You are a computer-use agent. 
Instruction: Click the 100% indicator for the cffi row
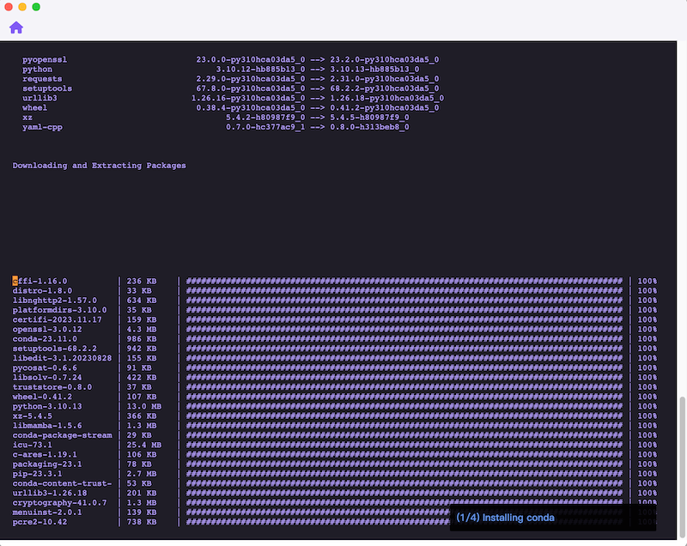(647, 281)
